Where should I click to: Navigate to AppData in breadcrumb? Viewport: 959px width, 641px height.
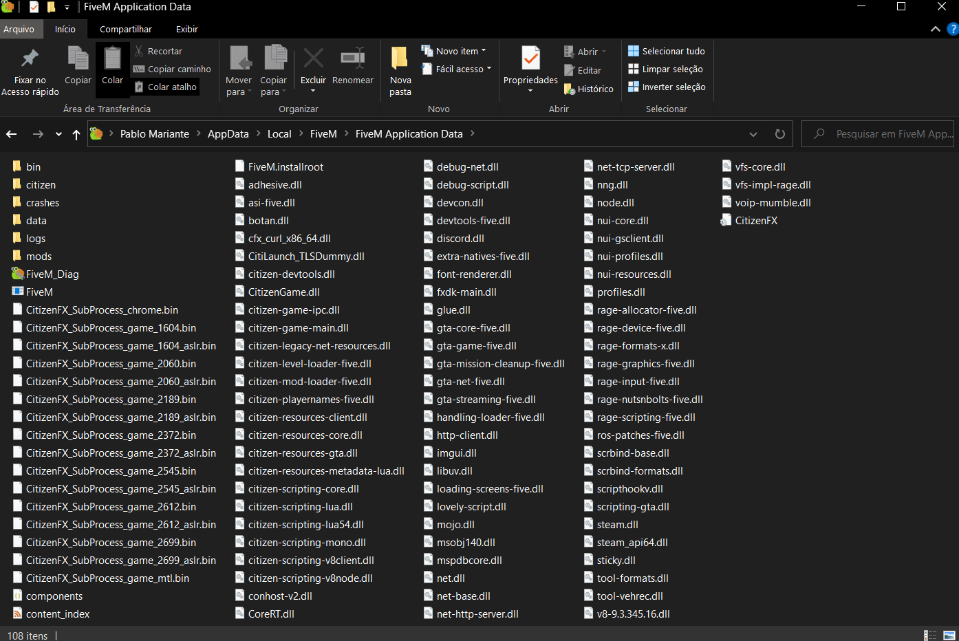228,134
